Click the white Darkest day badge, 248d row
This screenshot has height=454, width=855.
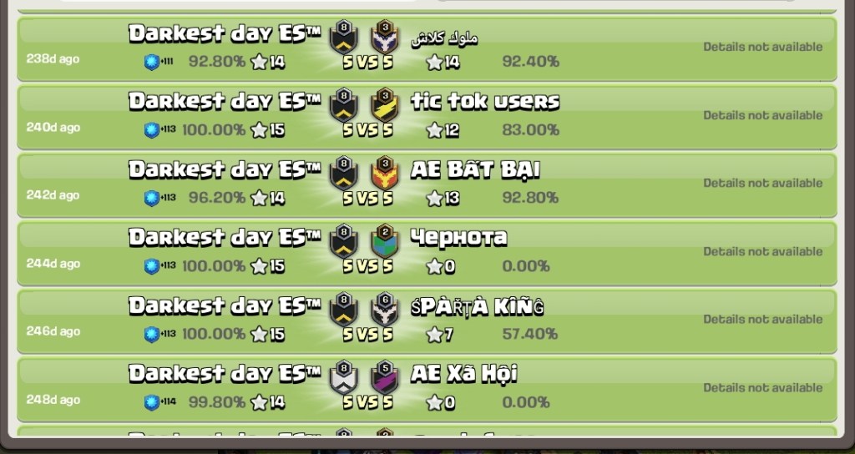coord(343,377)
